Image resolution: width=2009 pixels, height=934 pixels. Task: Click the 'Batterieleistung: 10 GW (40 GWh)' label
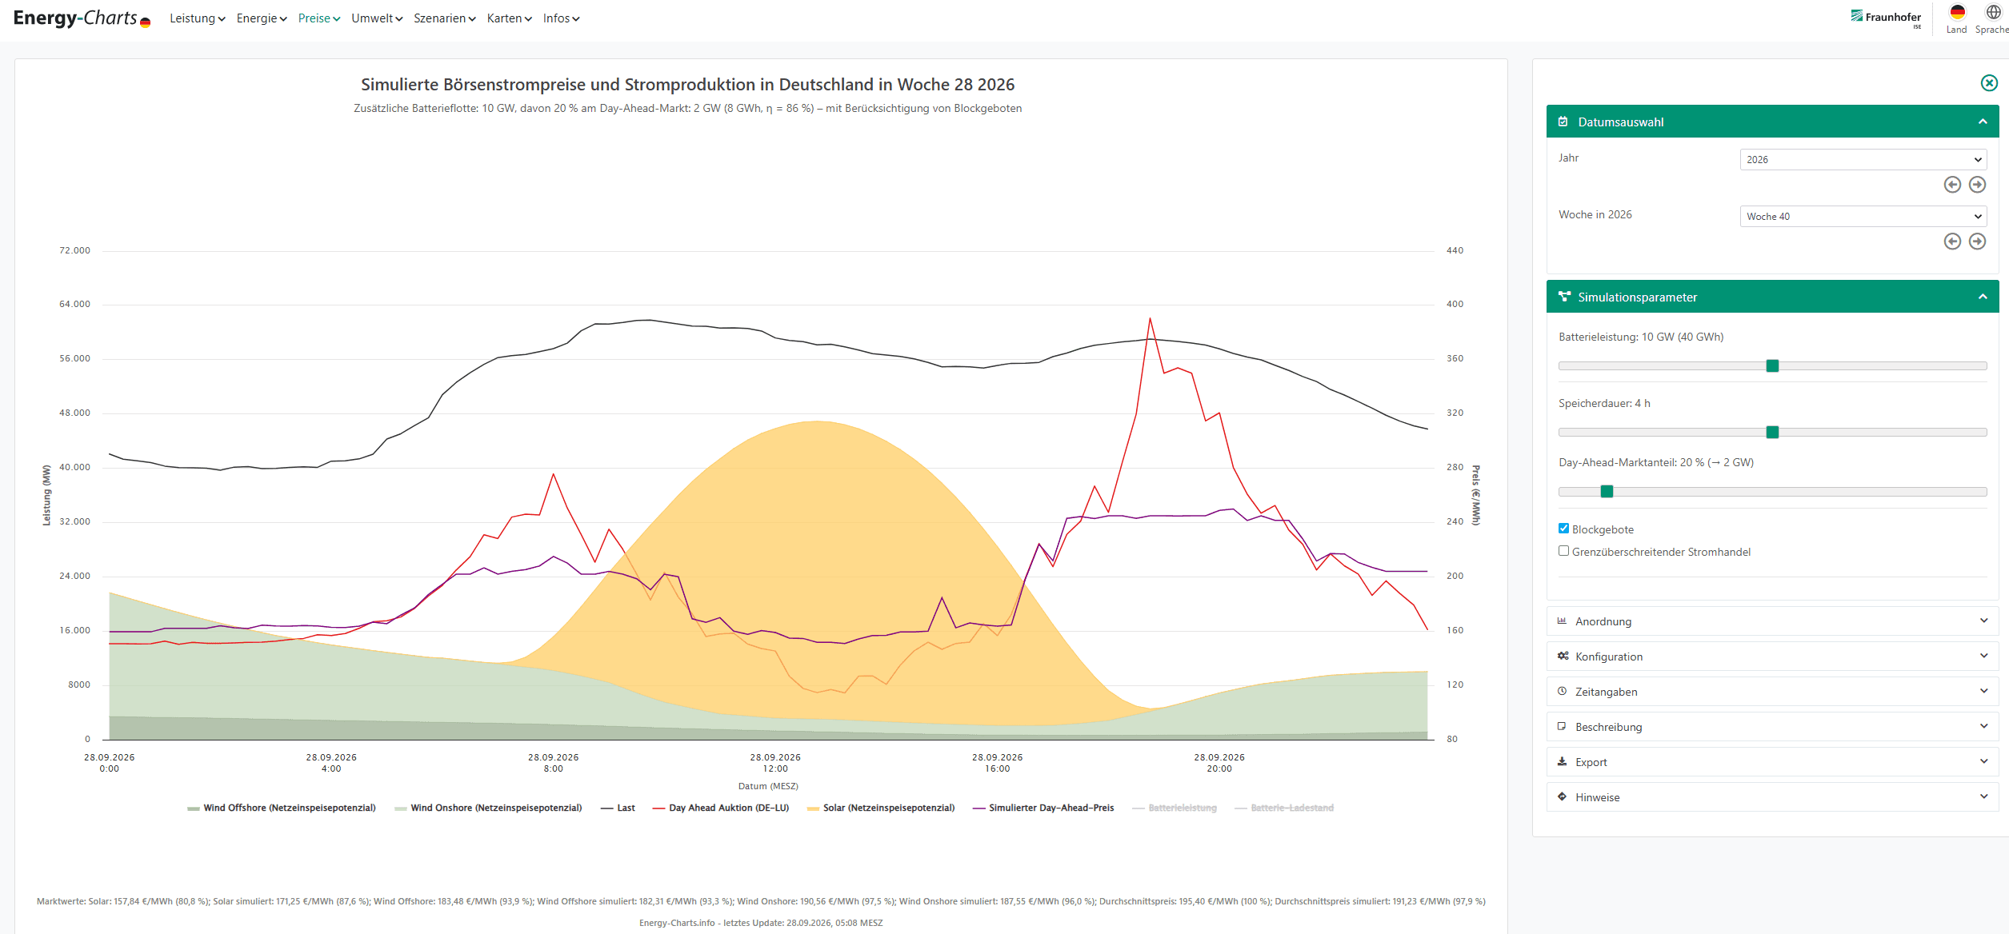(x=1641, y=337)
